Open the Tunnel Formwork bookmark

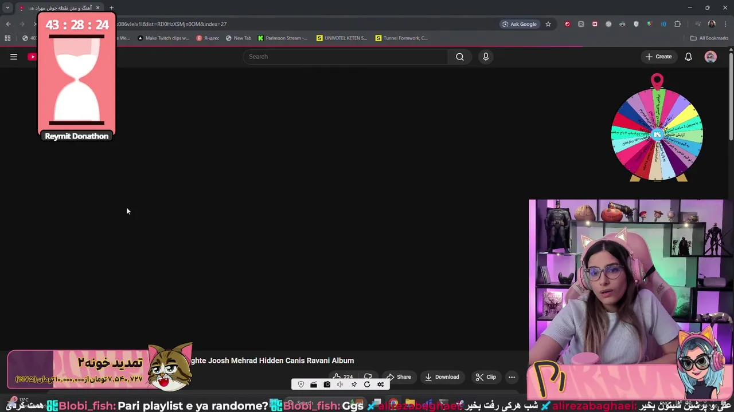pos(401,38)
